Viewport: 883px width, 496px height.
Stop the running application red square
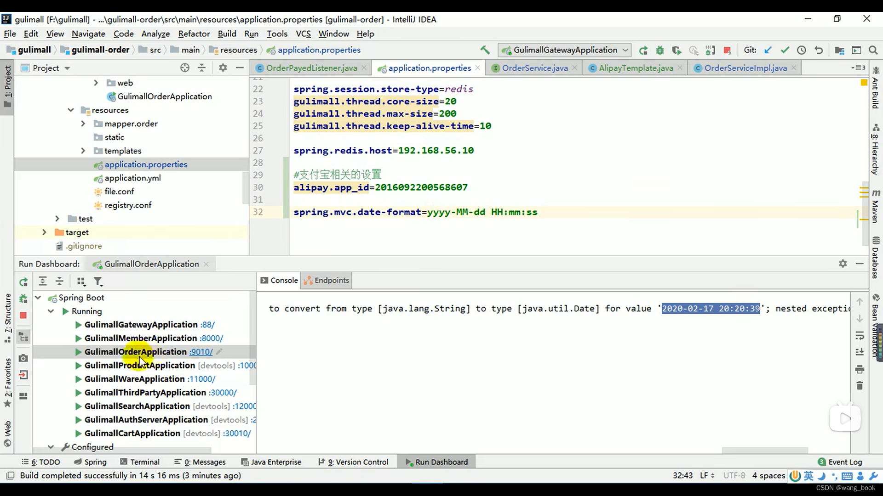point(727,50)
